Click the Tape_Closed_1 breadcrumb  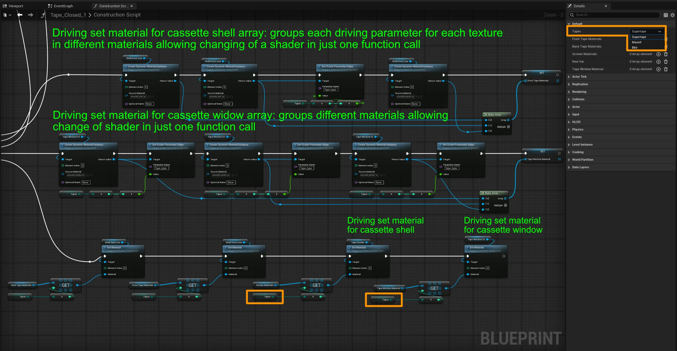pyautogui.click(x=68, y=15)
